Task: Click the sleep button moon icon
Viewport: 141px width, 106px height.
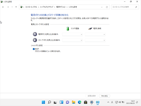Action: coord(35,40)
